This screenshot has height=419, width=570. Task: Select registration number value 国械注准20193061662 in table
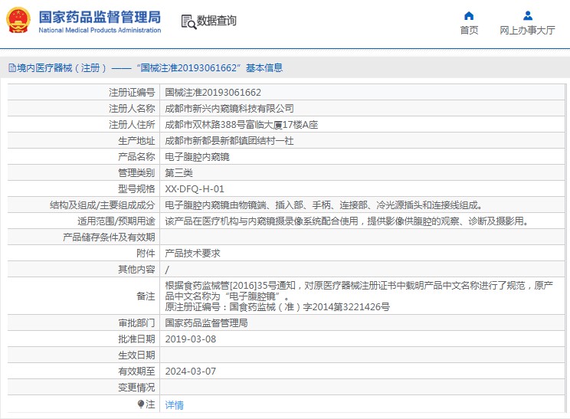[x=213, y=93]
